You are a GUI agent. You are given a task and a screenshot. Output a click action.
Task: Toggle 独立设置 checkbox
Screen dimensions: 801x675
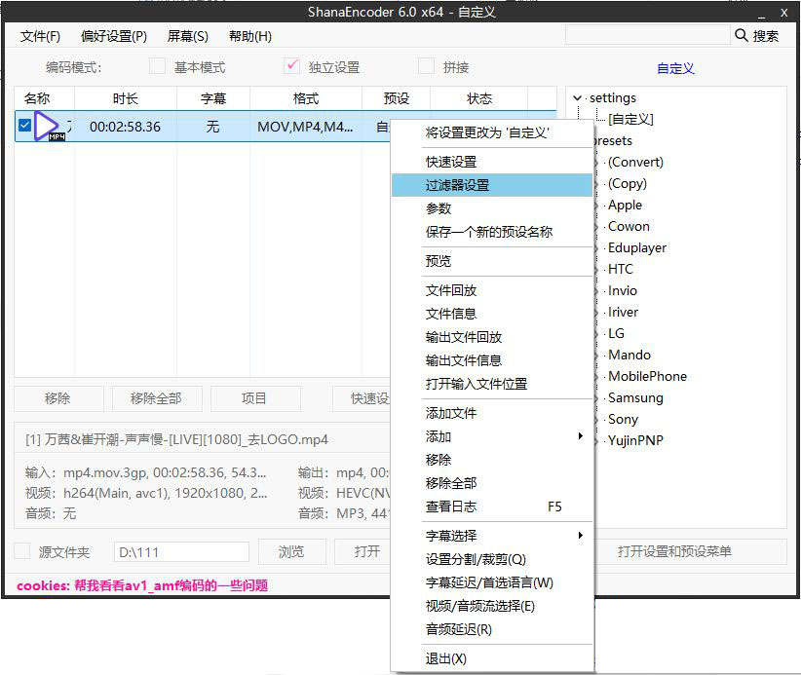[291, 66]
